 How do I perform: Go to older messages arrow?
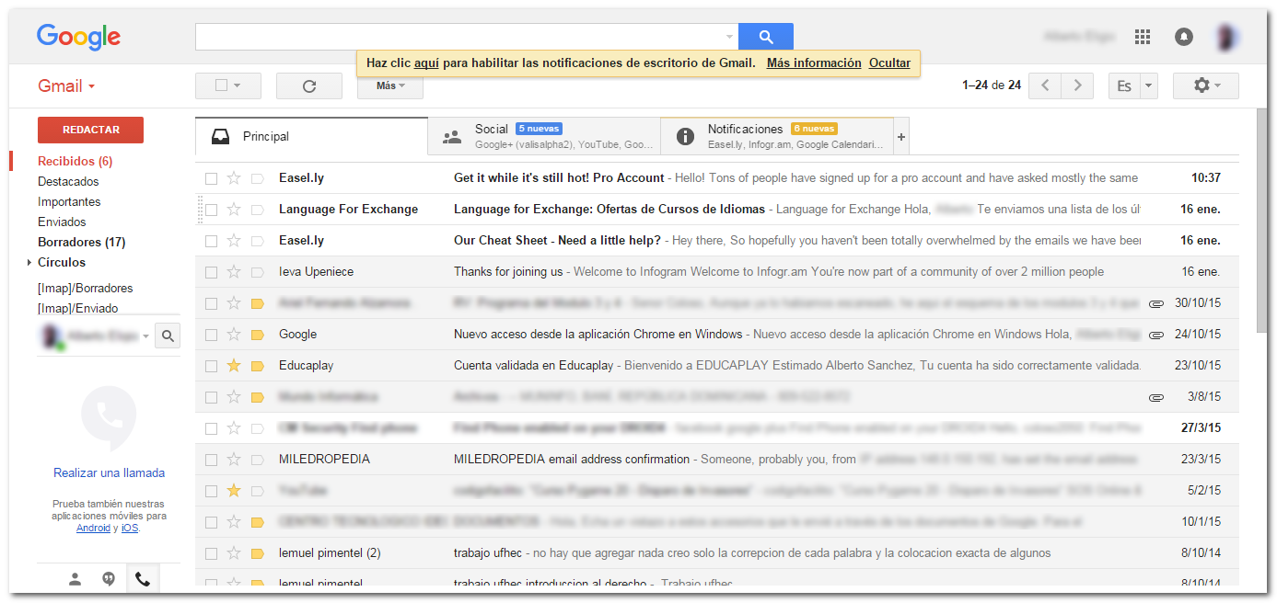click(x=1077, y=85)
